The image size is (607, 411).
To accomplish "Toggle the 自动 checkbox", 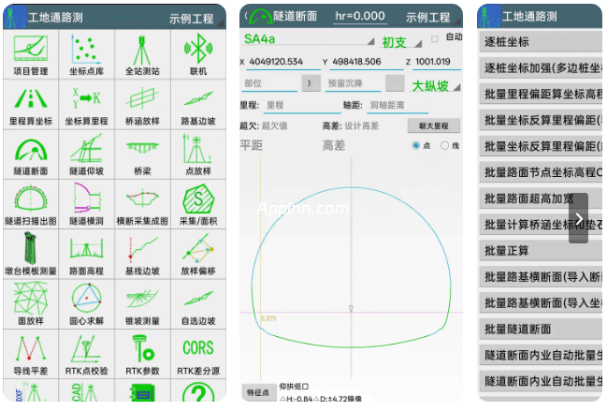I will coord(435,38).
